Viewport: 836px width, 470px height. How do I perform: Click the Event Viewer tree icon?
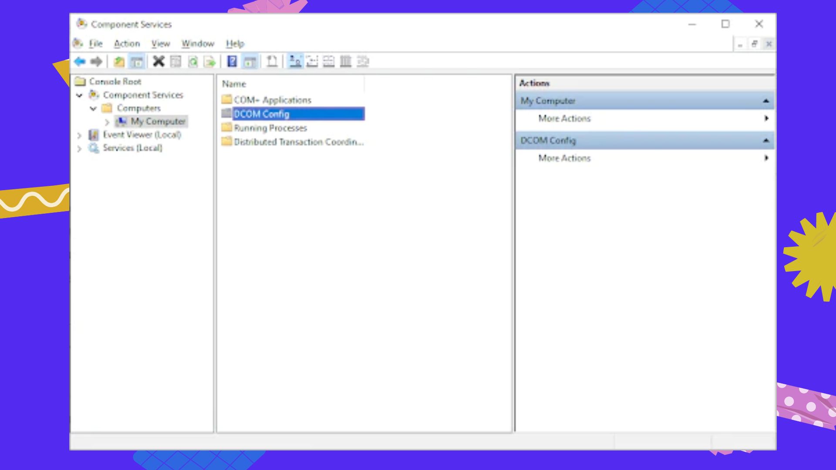pos(94,134)
